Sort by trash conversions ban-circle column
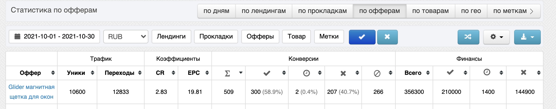 tap(378, 73)
